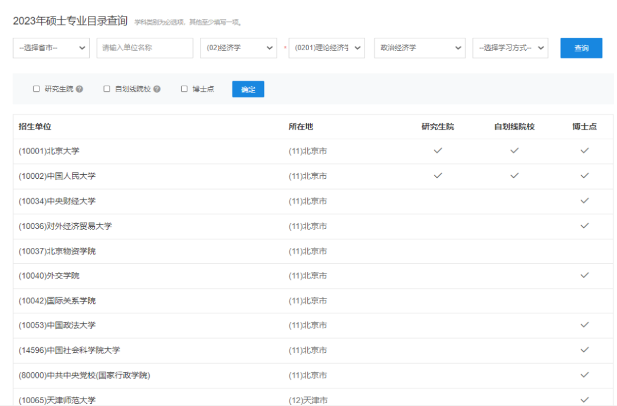Open (14596)中国社会科学院大学 entry

(x=69, y=350)
